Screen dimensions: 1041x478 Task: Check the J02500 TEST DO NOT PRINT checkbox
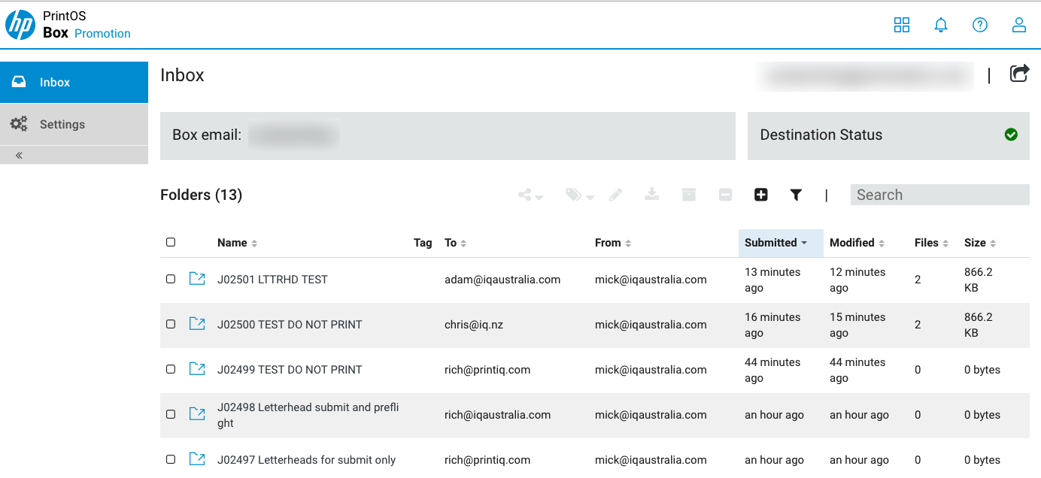tap(171, 324)
